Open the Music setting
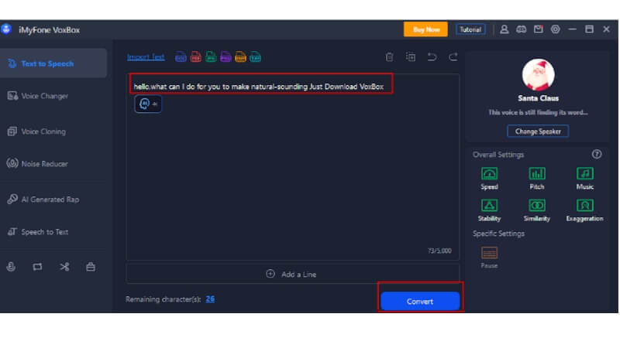620x348 pixels. point(585,179)
